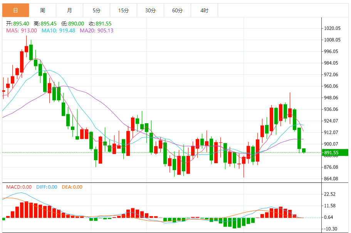
Task: Click the 0.64 MACD axis label
Action: (329, 217)
